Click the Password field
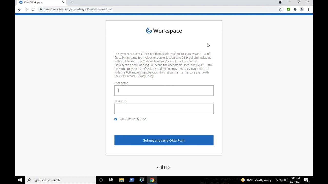Screen dimensions: 328x184 pos(164,109)
